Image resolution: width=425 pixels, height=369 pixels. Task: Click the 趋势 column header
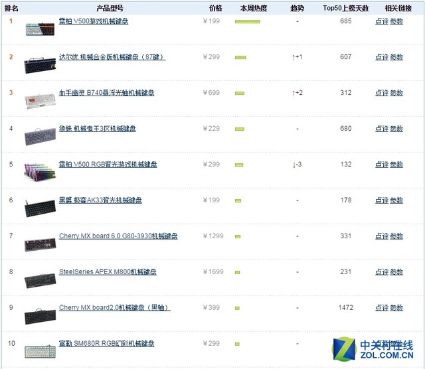(297, 8)
